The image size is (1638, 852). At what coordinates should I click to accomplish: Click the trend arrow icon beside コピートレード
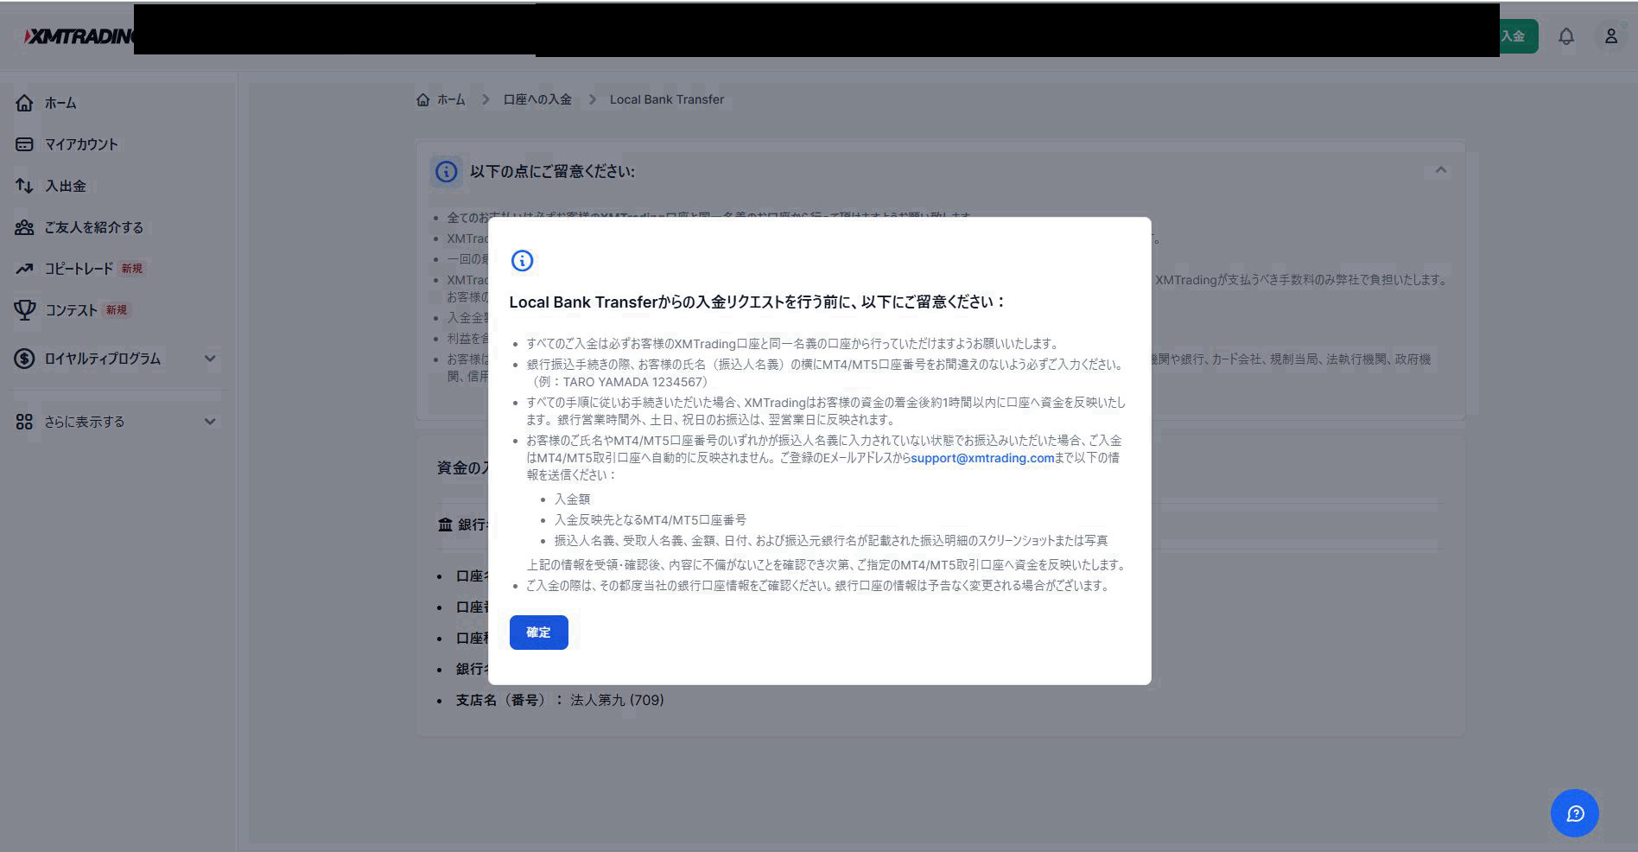point(24,269)
